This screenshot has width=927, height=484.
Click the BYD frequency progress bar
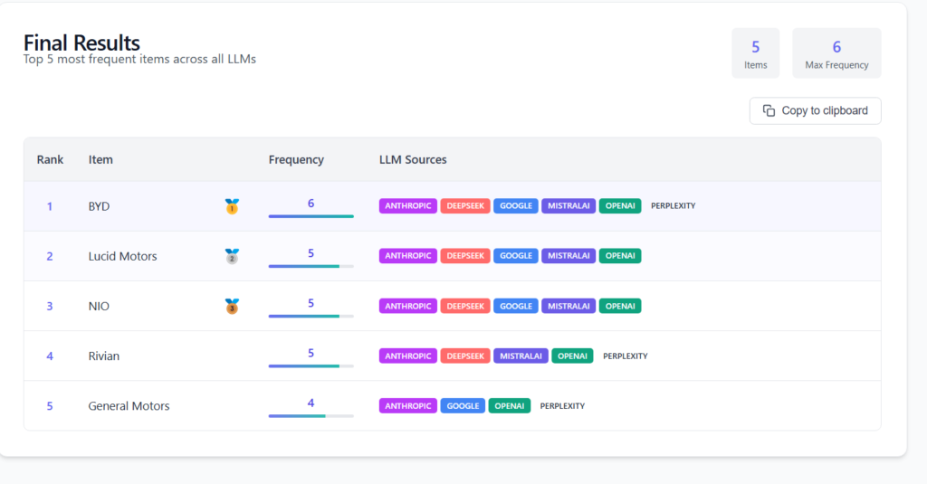pos(311,216)
